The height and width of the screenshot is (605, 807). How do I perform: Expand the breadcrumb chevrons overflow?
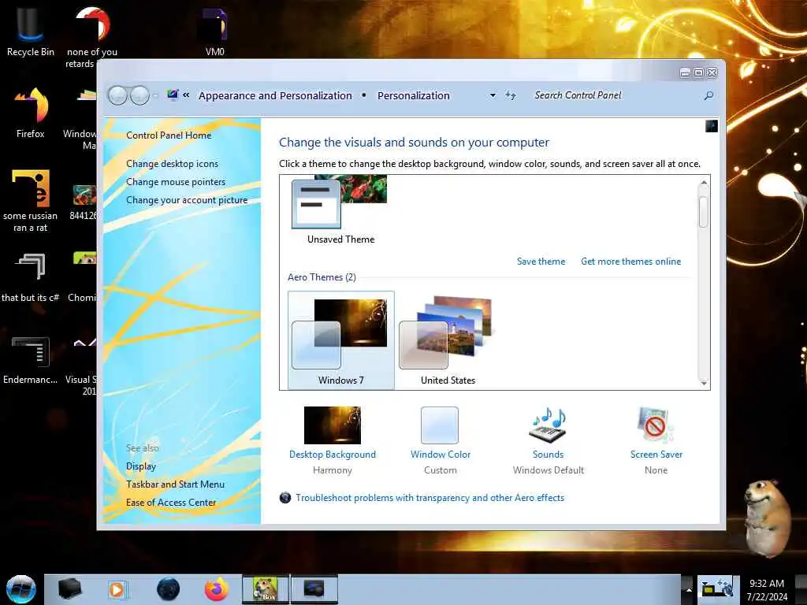pyautogui.click(x=186, y=95)
